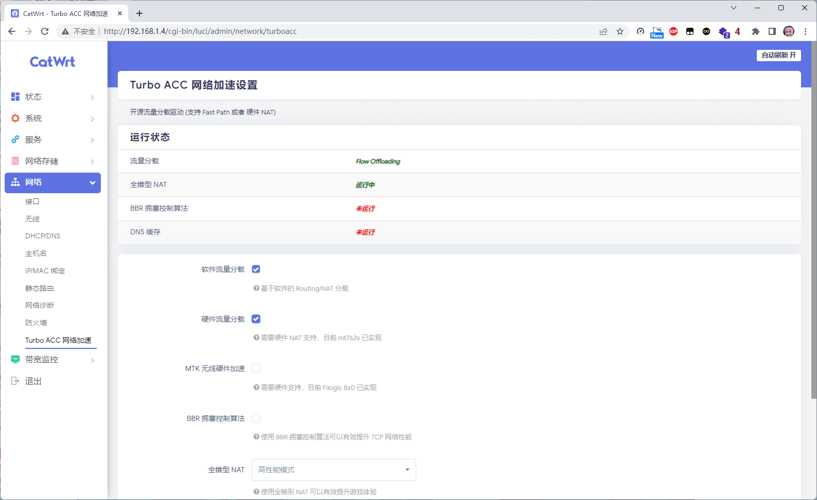Image resolution: width=817 pixels, height=500 pixels.
Task: Click the 状态 dashboard icon in sidebar
Action: click(x=15, y=97)
